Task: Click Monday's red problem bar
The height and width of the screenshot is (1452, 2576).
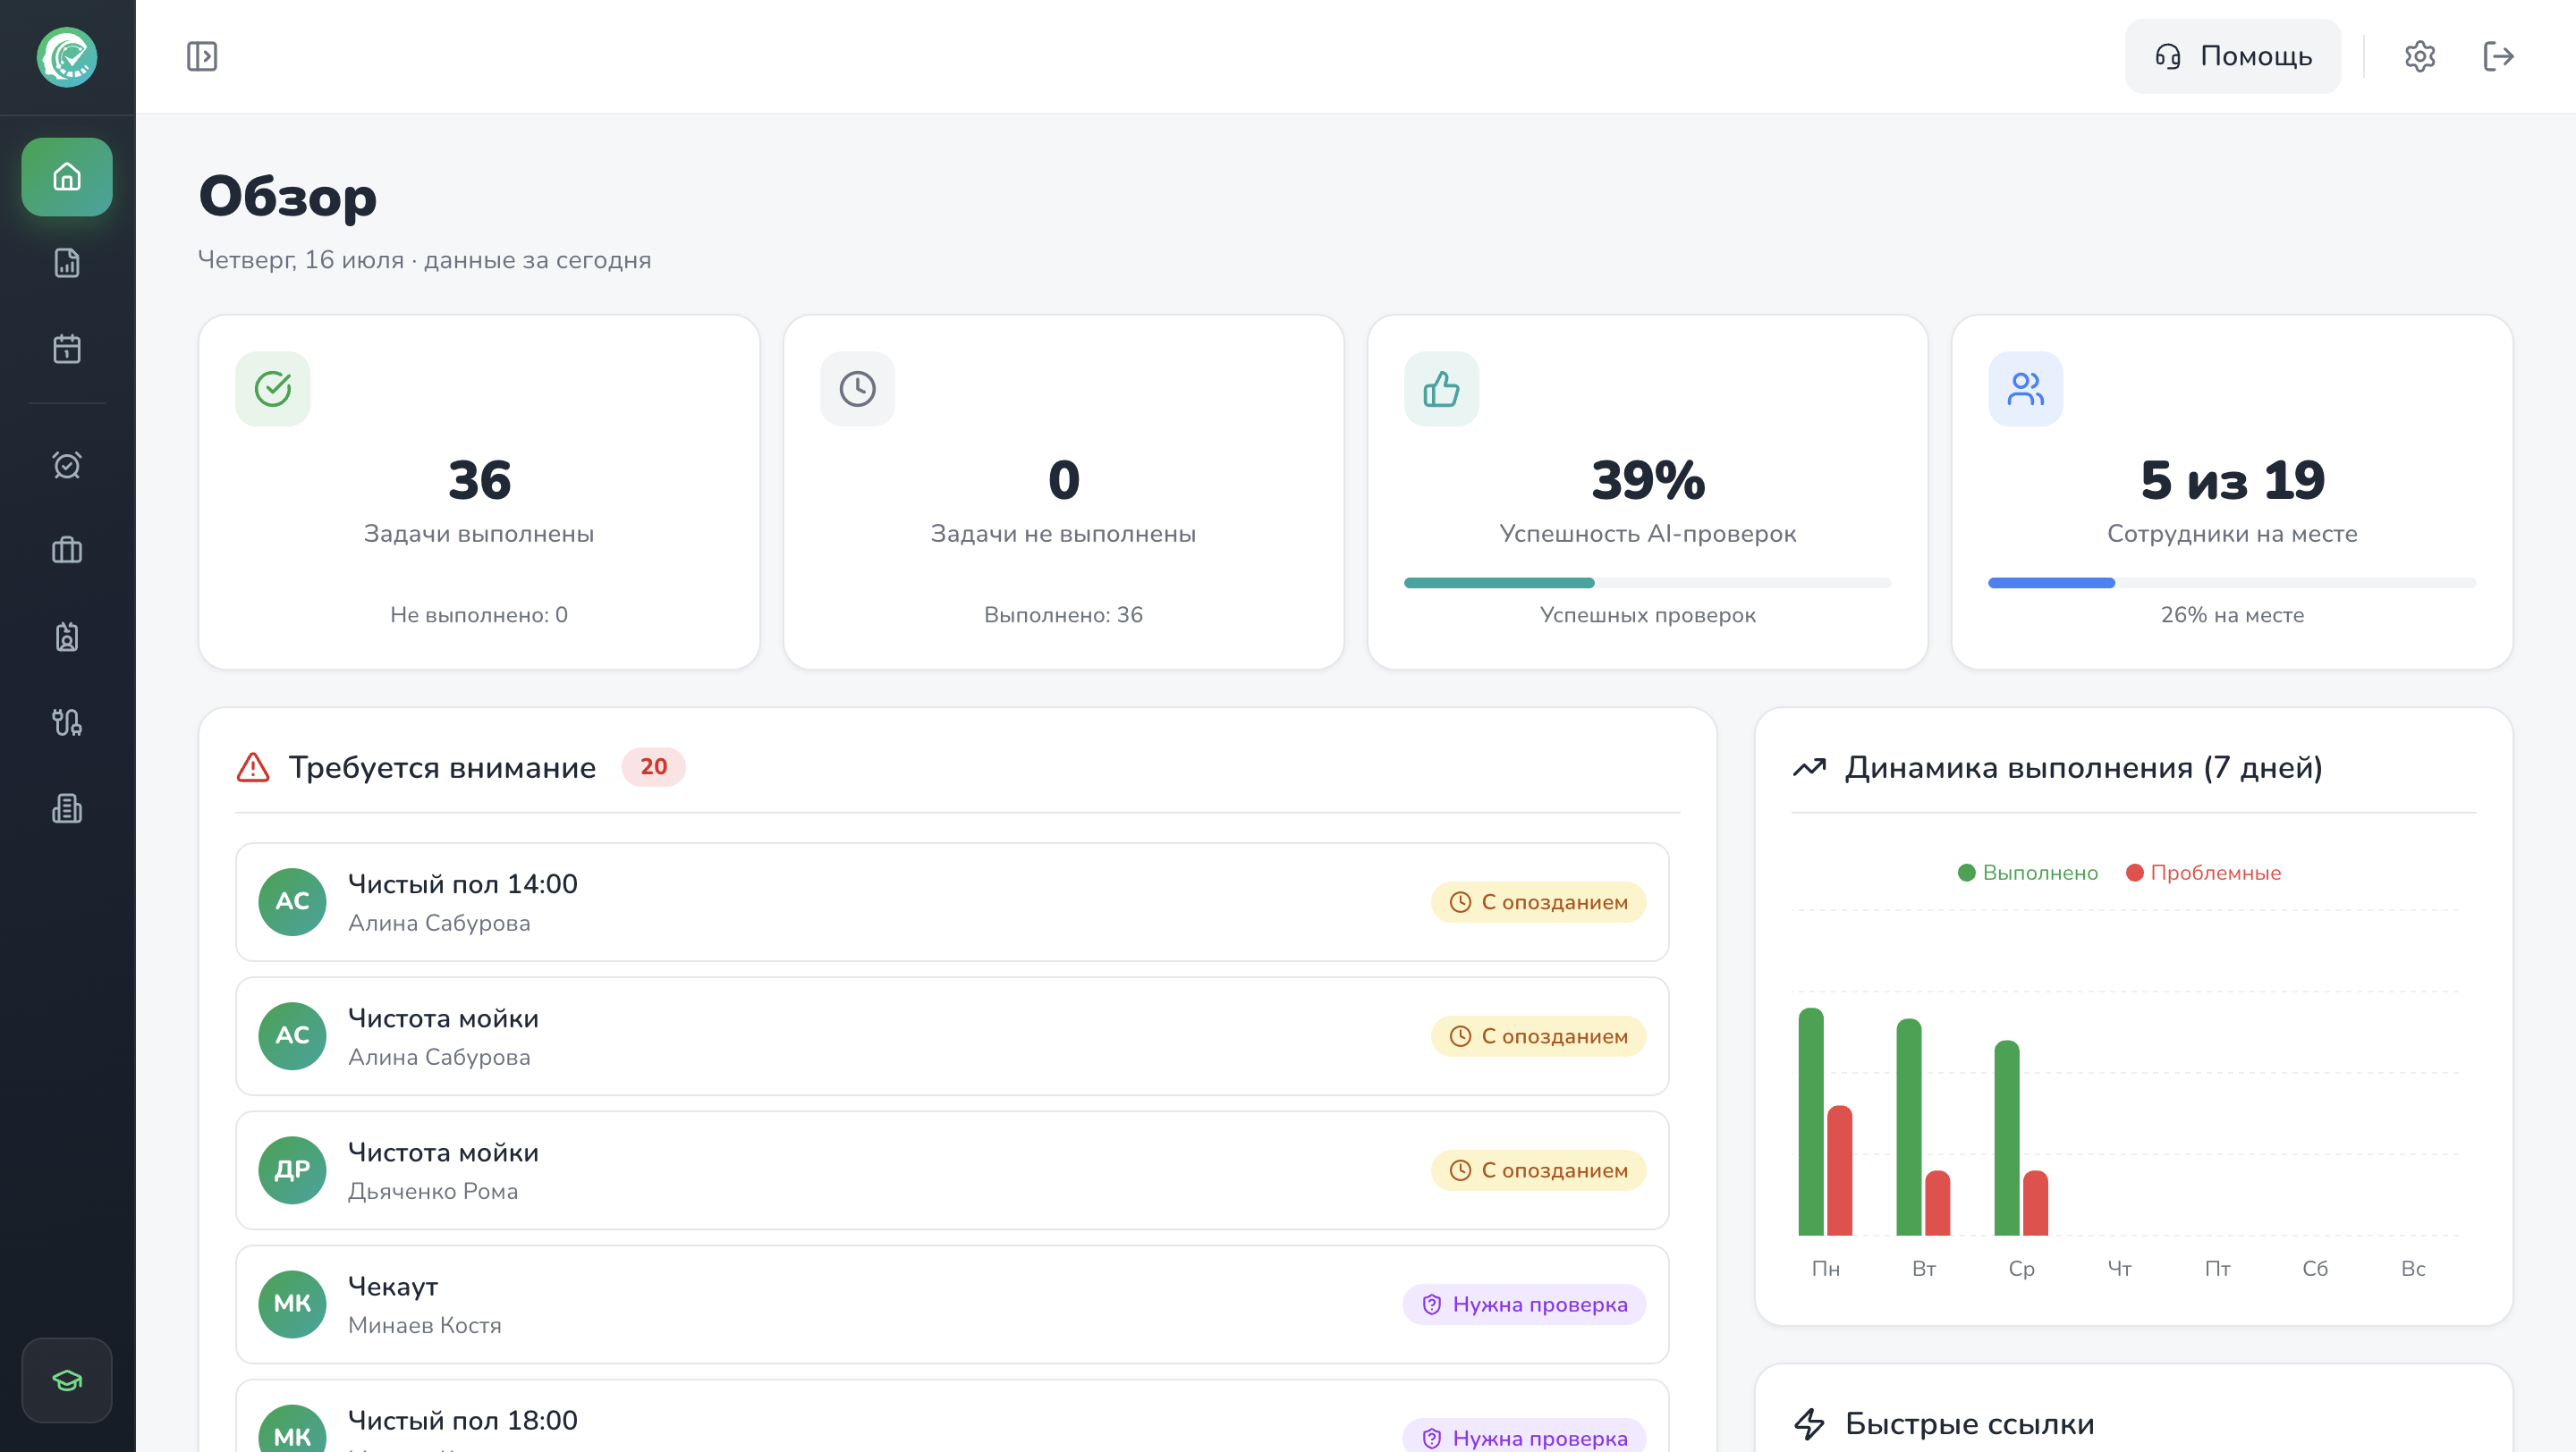Action: click(x=1839, y=1170)
